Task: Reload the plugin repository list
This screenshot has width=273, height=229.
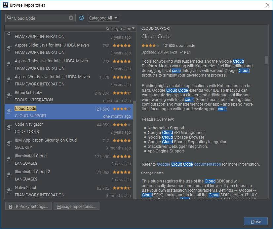Action: pyautogui.click(x=82, y=18)
